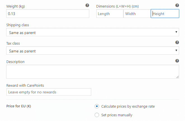Click the Description textarea resize handle

click(x=177, y=77)
